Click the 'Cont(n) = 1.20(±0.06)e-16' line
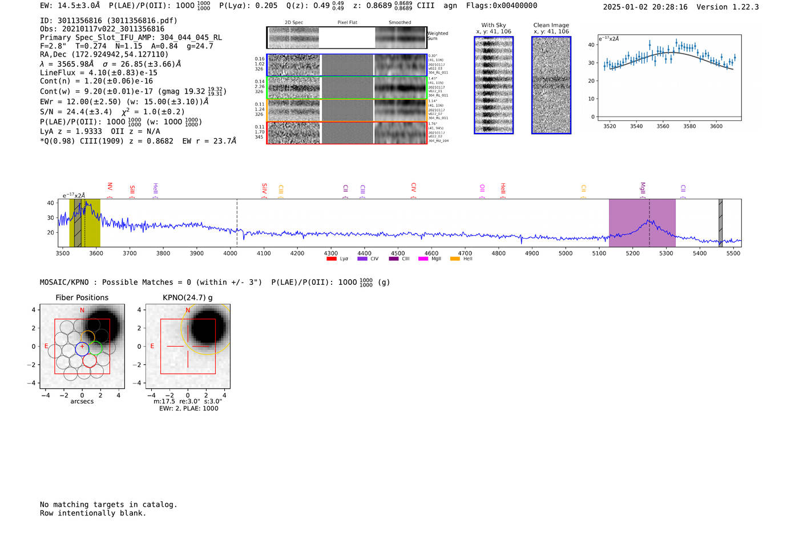 96,81
